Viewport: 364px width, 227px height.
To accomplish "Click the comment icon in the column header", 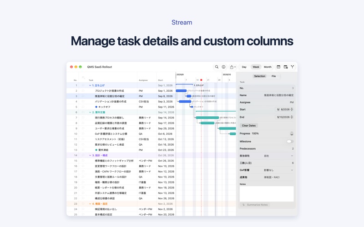I will point(83,78).
